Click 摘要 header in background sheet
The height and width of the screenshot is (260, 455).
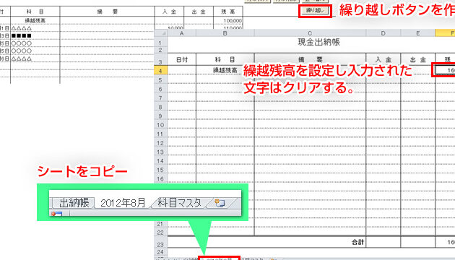pyautogui.click(x=108, y=12)
